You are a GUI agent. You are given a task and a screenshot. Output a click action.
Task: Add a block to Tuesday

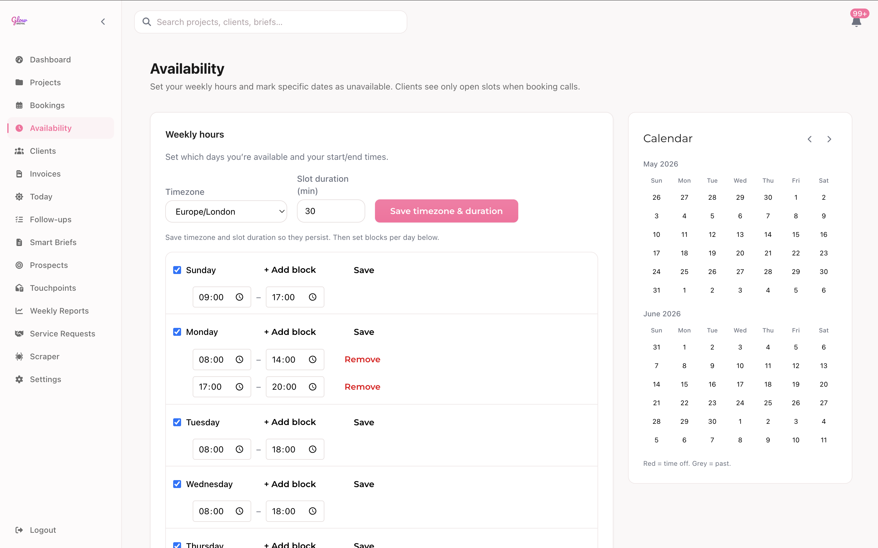click(290, 422)
